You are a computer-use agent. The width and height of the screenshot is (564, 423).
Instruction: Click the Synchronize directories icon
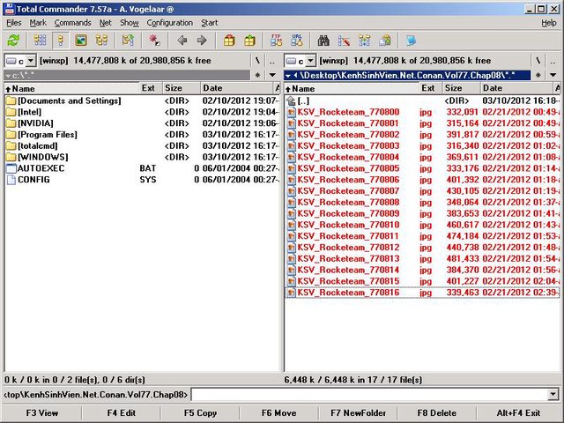(x=364, y=41)
